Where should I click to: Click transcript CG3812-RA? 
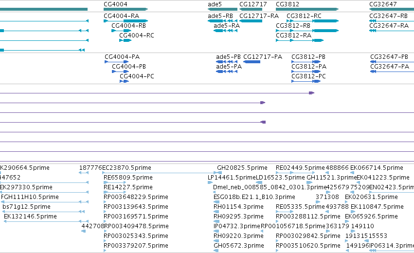293,36
